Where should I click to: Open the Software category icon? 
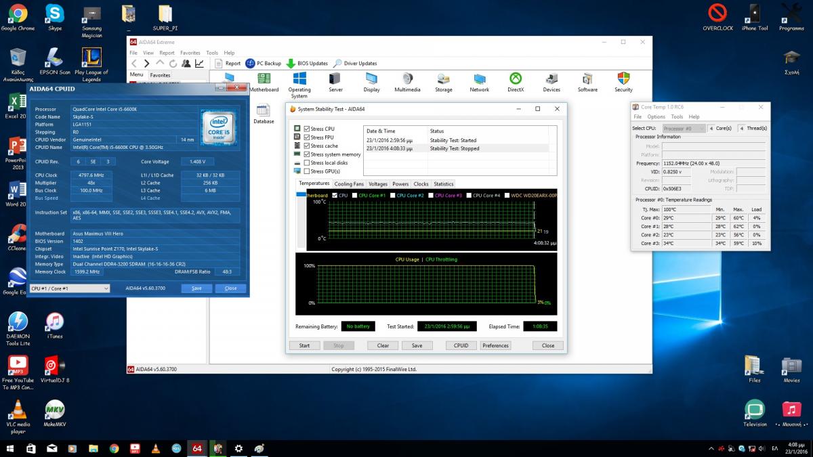[x=587, y=83]
